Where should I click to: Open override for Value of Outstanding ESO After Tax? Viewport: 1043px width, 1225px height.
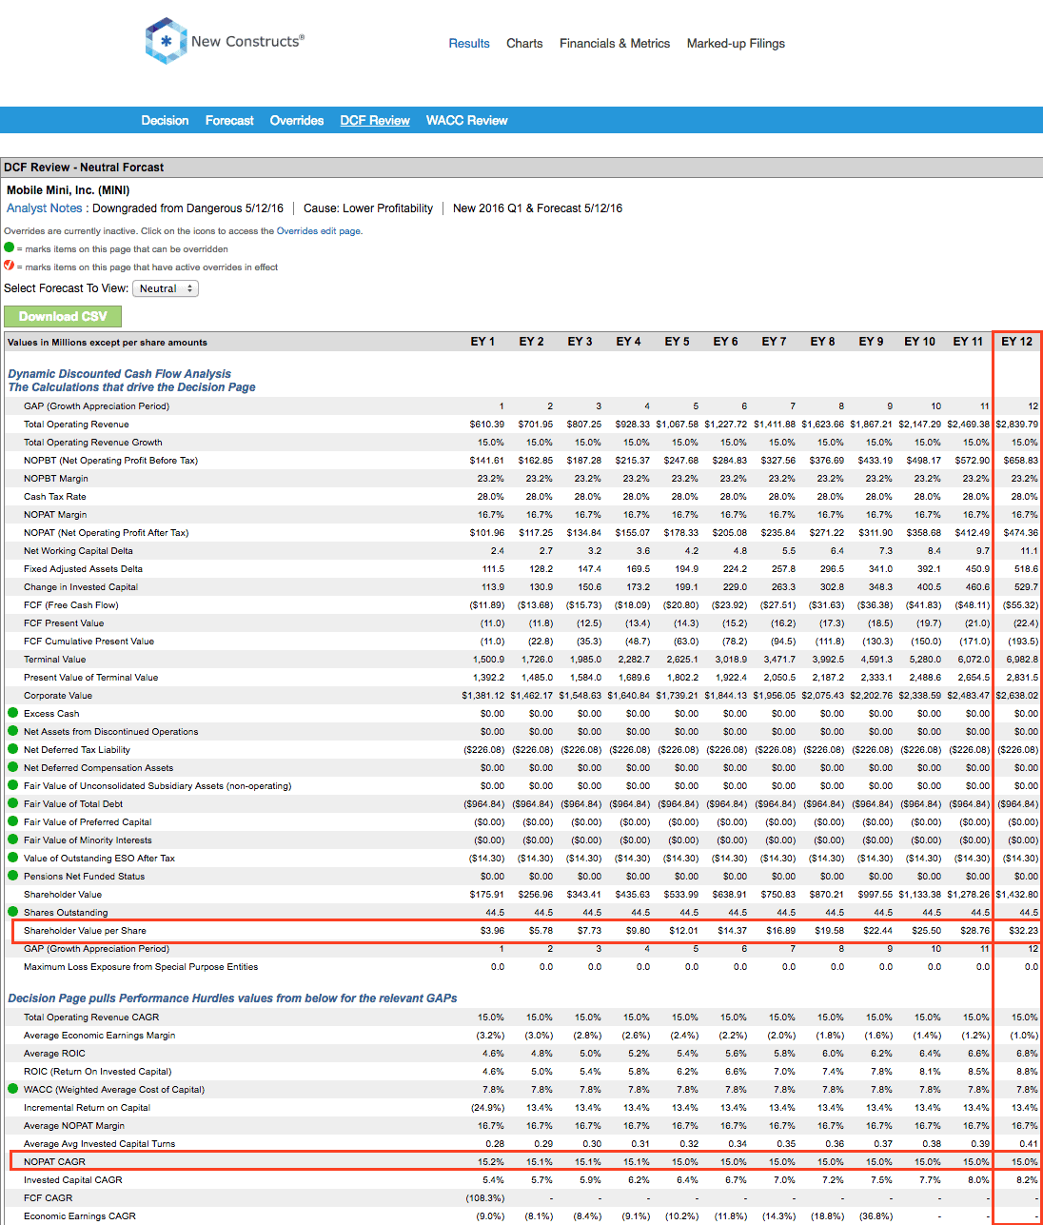pyautogui.click(x=13, y=858)
